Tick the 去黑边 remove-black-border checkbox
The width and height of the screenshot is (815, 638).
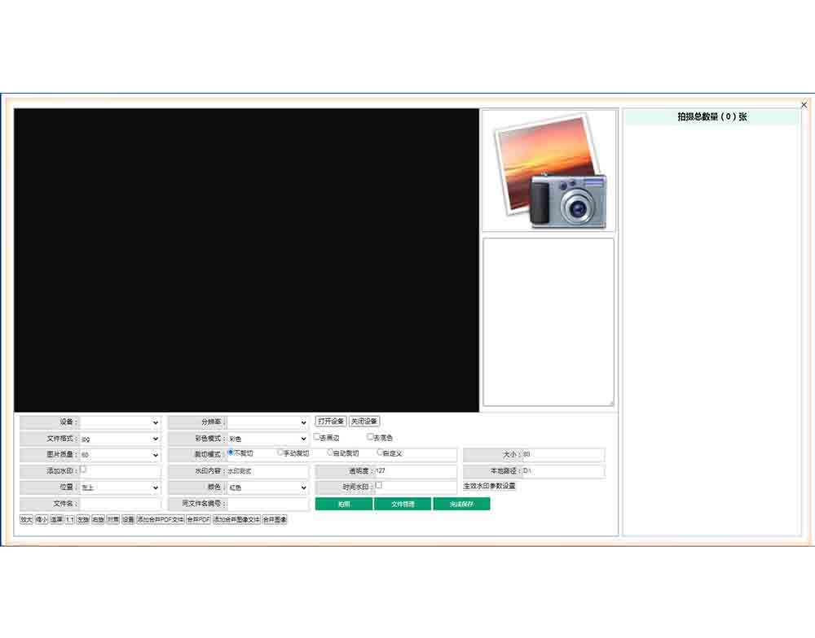tap(317, 437)
